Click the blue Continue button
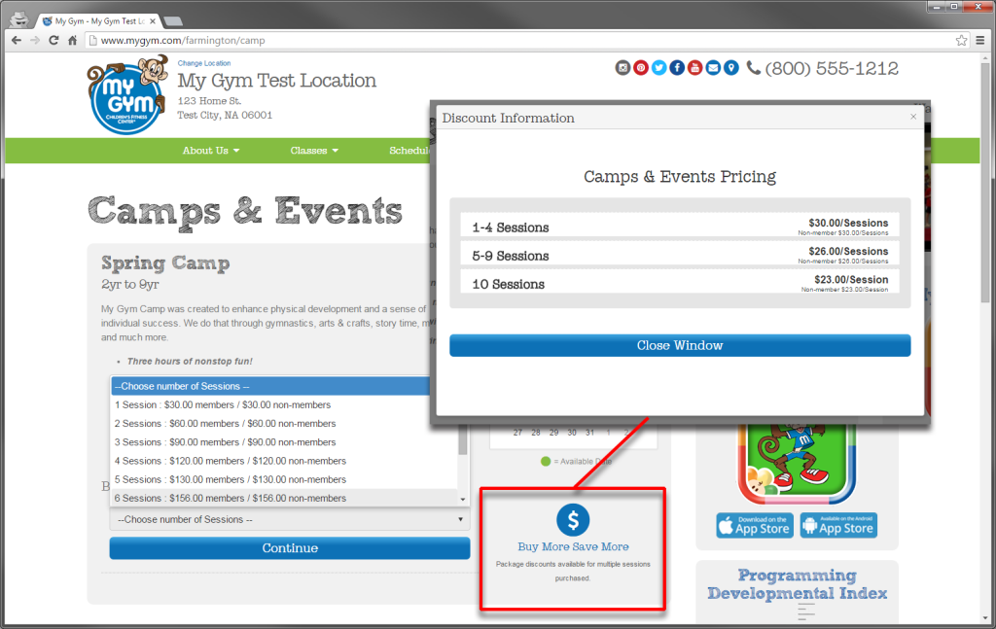Image resolution: width=996 pixels, height=629 pixels. pyautogui.click(x=290, y=548)
